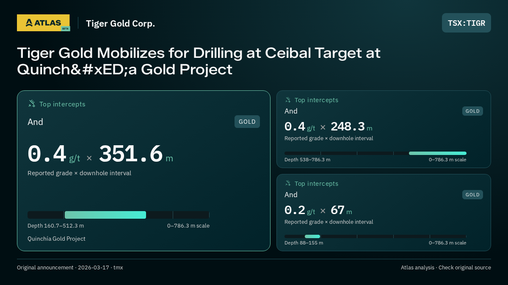This screenshot has height=285, width=508.
Task: Click the GOLD tag in the 351.6 m card
Action: [x=247, y=122]
